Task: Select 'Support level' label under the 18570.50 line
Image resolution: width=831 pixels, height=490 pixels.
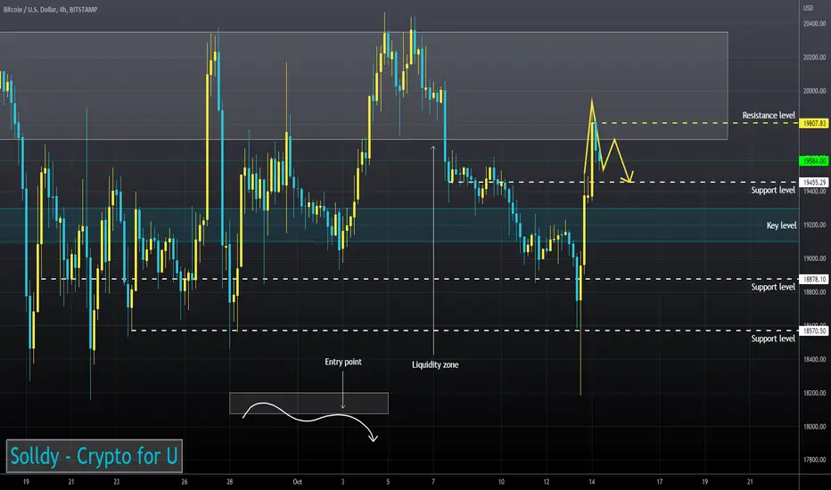Action: tap(773, 339)
